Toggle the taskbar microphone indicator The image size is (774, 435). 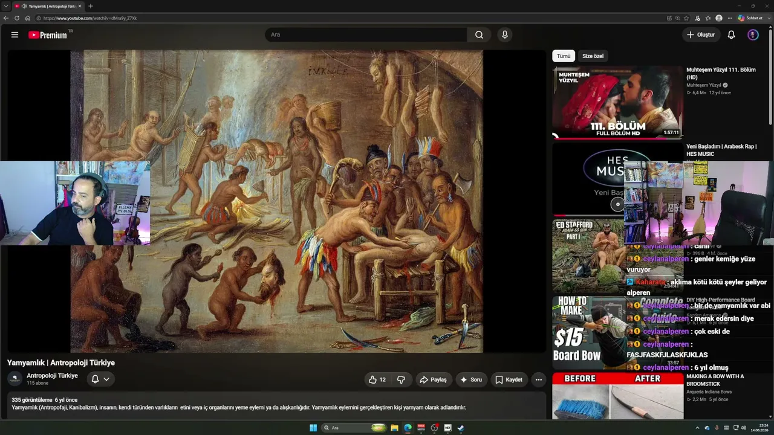(x=717, y=428)
